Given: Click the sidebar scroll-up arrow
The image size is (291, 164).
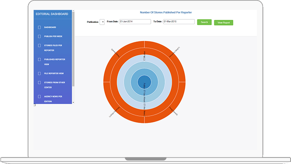Looking at the screenshot, I should pyautogui.click(x=73, y=11).
